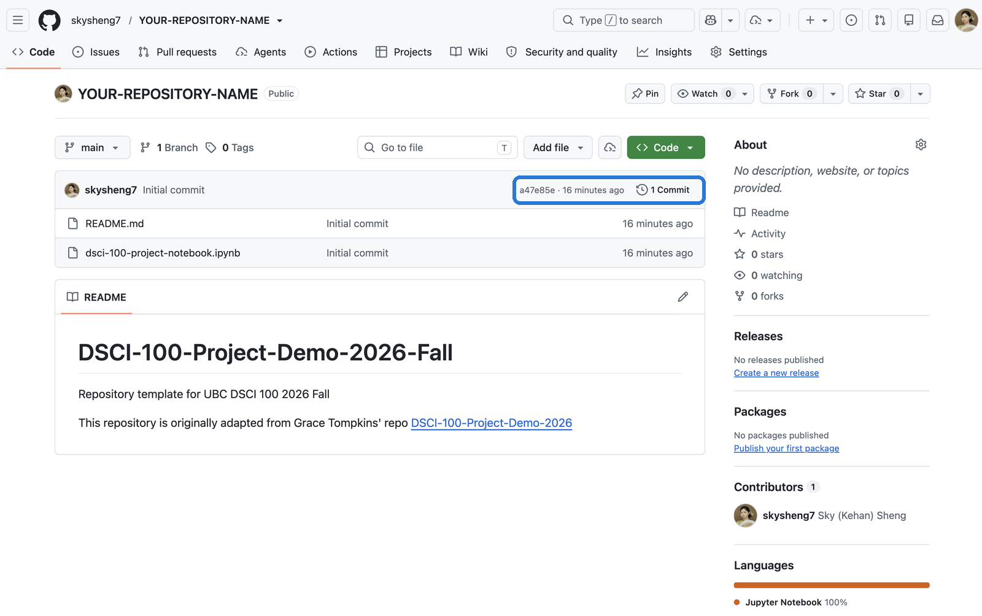Open user profile avatar menu

click(966, 20)
